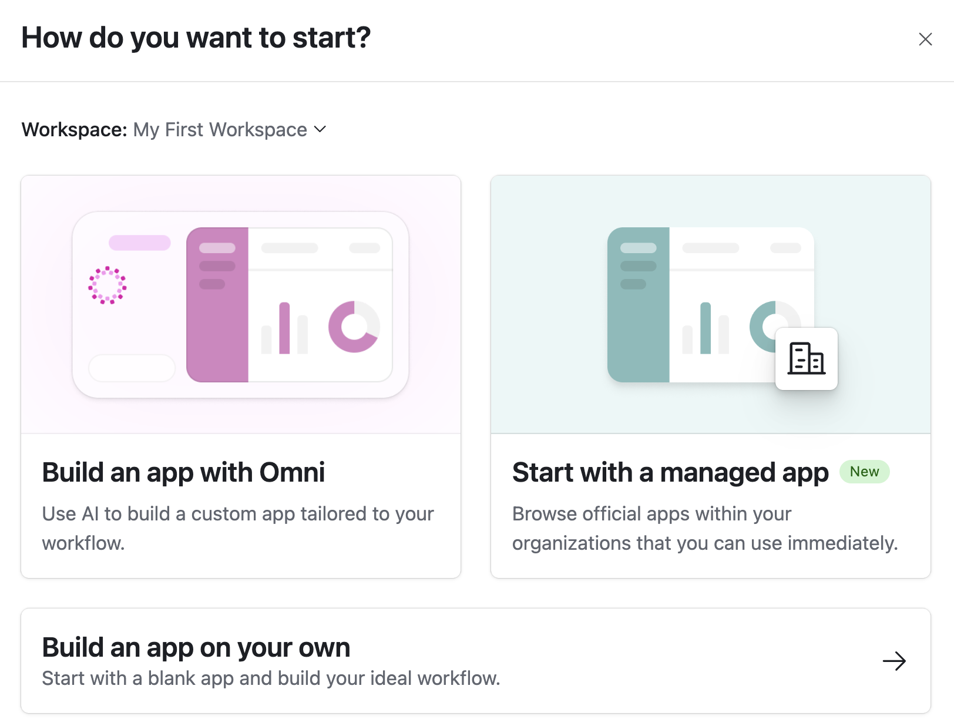The image size is (954, 726).
Task: Close the How do you want to start dialog
Action: (x=925, y=39)
